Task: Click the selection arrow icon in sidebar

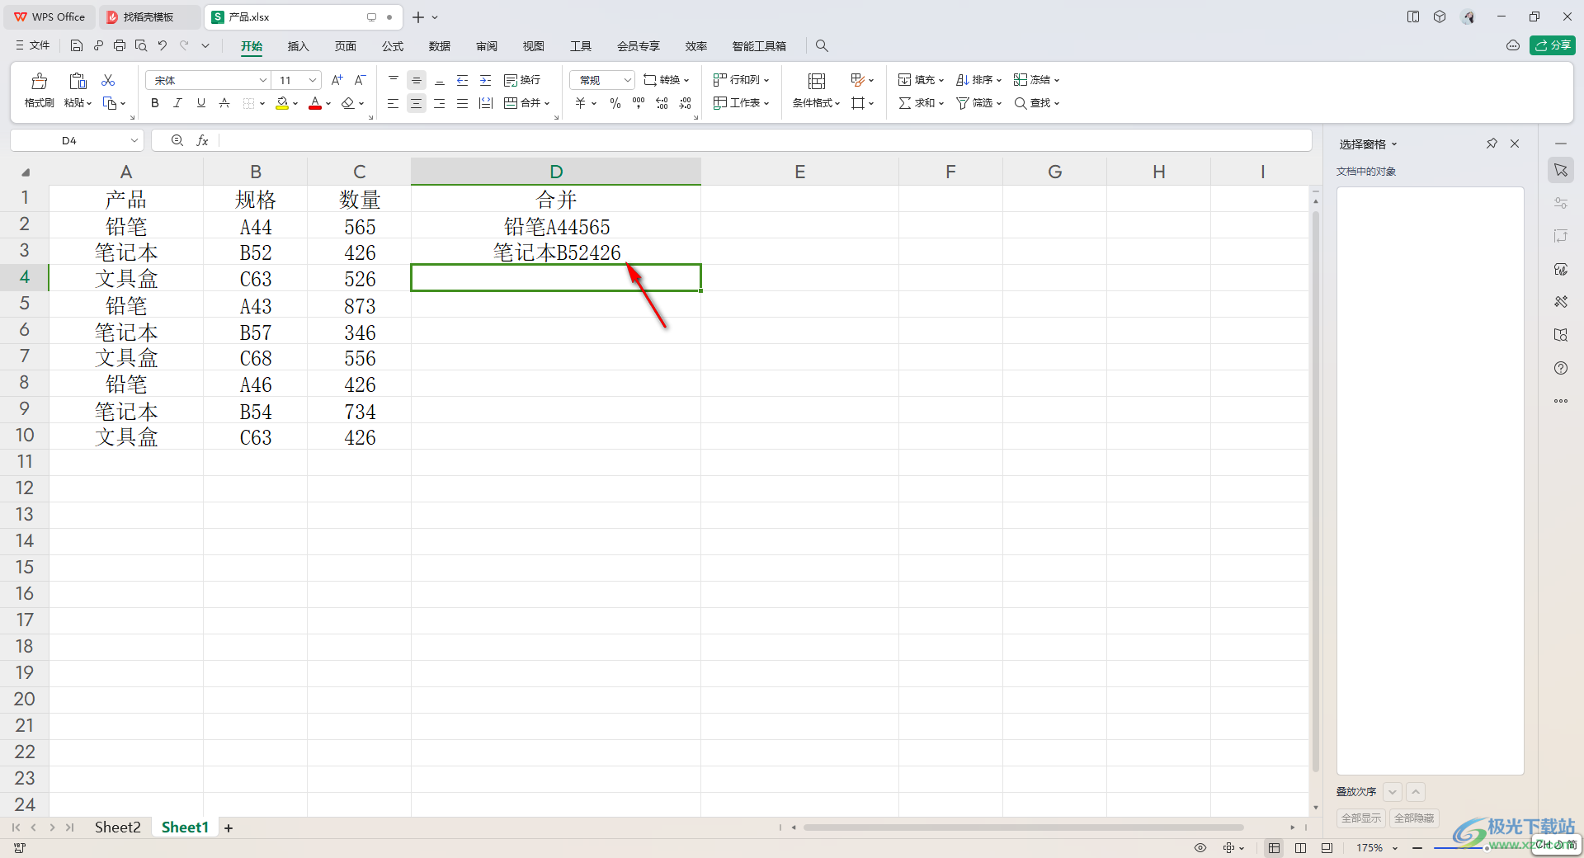Action: 1561,170
